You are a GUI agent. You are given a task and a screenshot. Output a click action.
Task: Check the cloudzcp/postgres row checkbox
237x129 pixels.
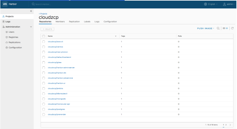tap(44, 109)
